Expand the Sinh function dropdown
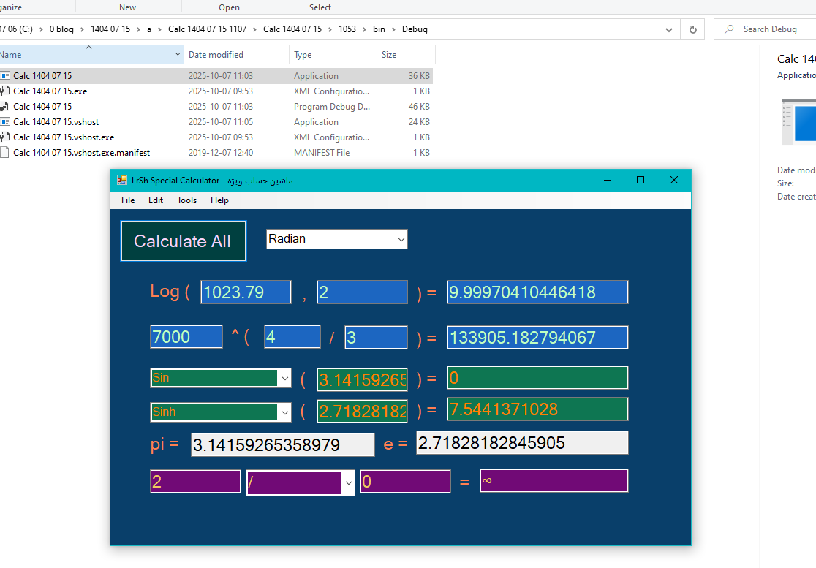Image resolution: width=816 pixels, height=568 pixels. click(x=284, y=412)
